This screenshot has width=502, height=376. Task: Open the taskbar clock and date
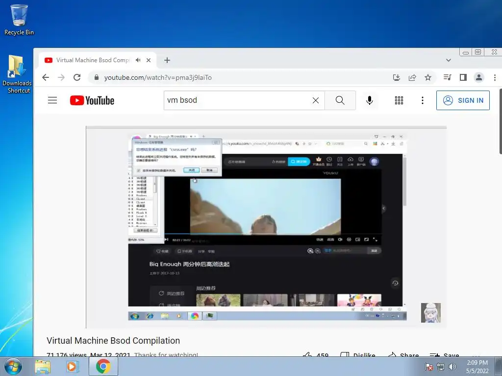coord(477,367)
